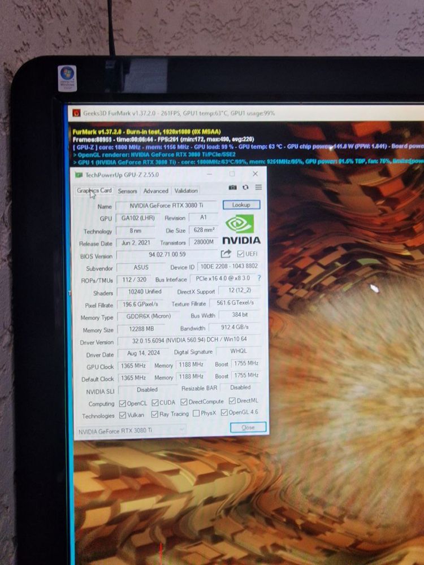Click the ROPs/TMUs value 112 / 320
This screenshot has height=565, width=424.
coord(135,280)
